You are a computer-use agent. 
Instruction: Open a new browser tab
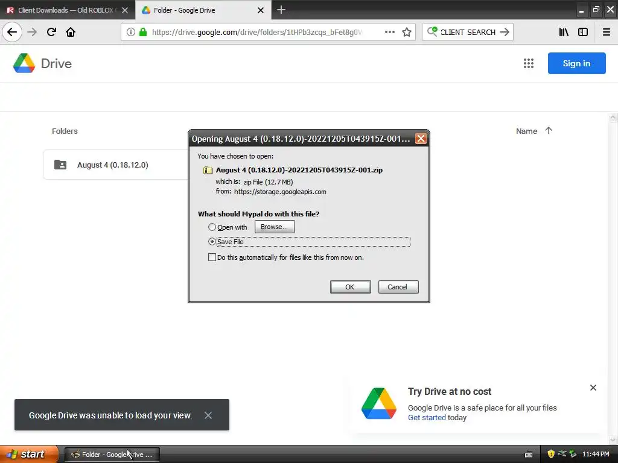(x=281, y=10)
